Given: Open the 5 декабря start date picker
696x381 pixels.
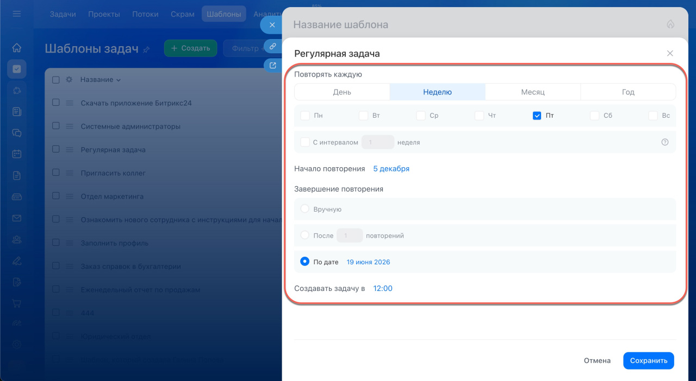Looking at the screenshot, I should click(x=391, y=169).
